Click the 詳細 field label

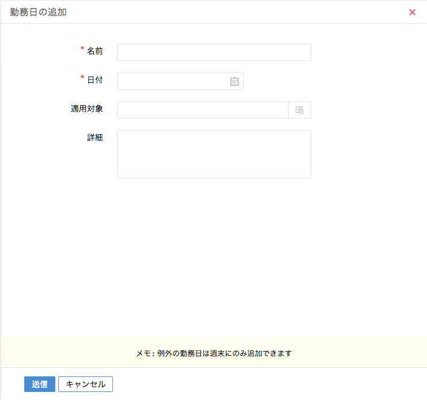(x=95, y=138)
